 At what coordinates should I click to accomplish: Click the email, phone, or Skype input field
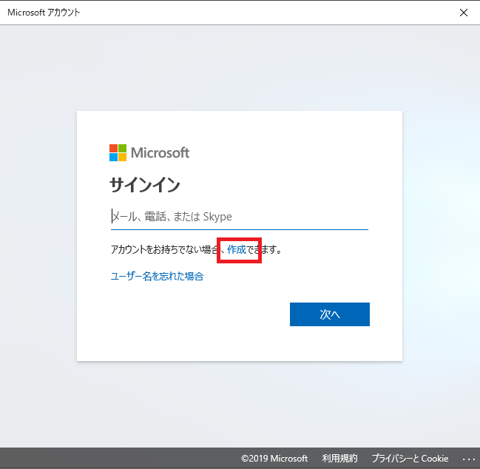pos(240,217)
